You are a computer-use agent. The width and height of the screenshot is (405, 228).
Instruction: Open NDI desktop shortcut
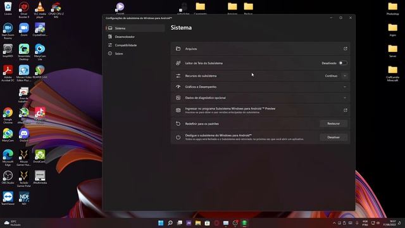pyautogui.click(x=24, y=198)
